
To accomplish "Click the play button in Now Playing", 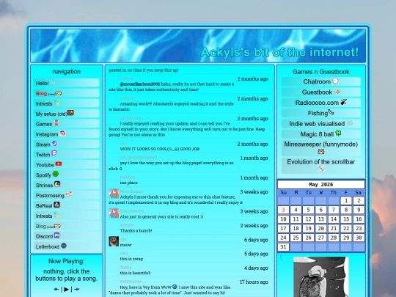I will coord(67,289).
